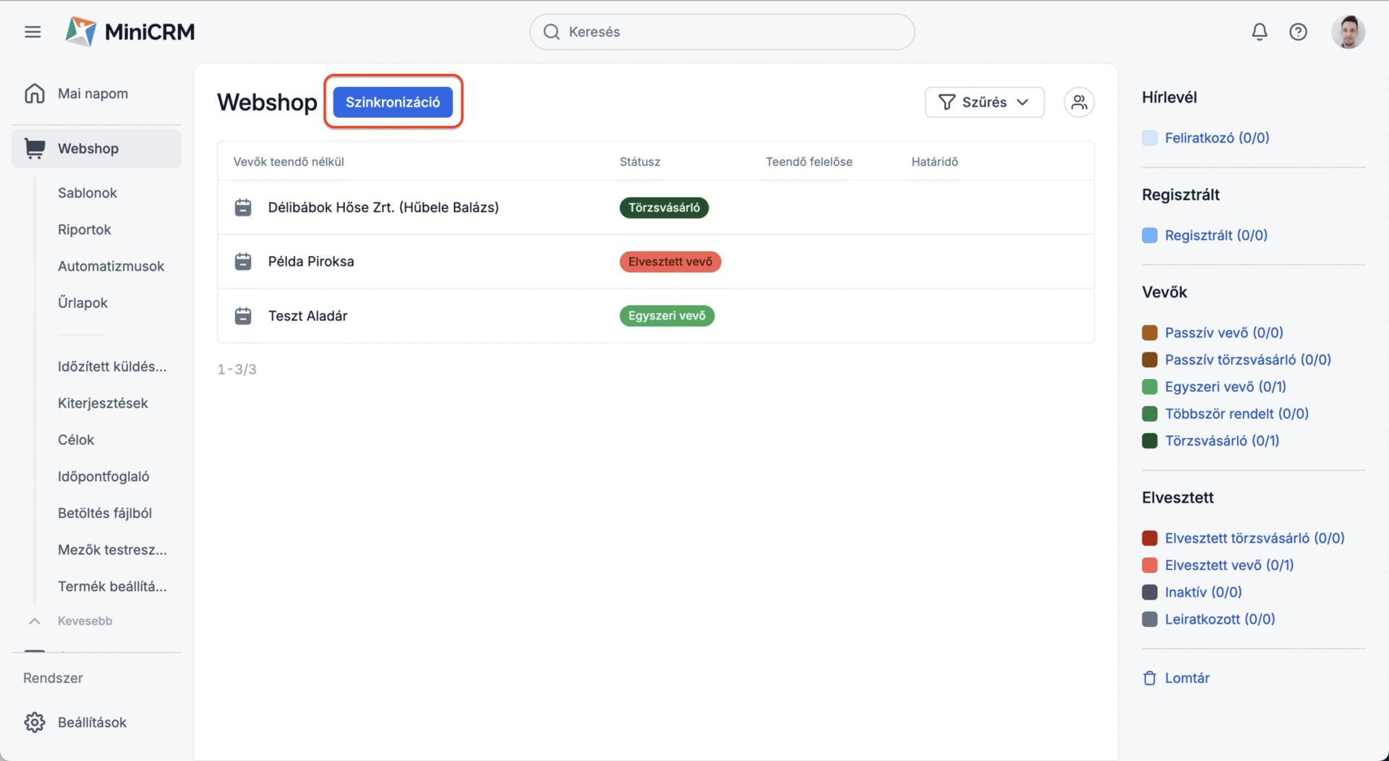The width and height of the screenshot is (1389, 761).
Task: Click the Elvesztett törzsvásárló dark red swatch
Action: (x=1150, y=538)
